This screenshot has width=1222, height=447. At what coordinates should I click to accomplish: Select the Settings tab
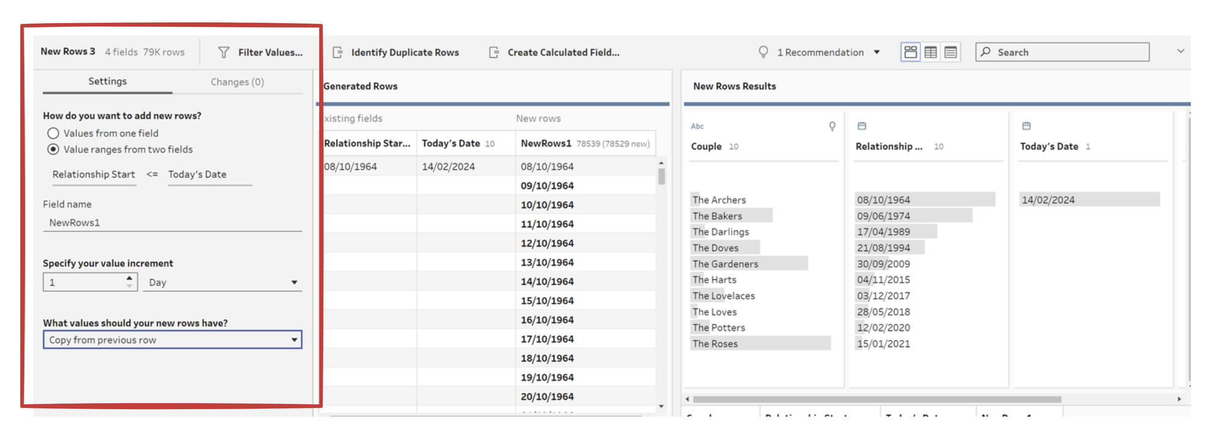[x=108, y=81]
